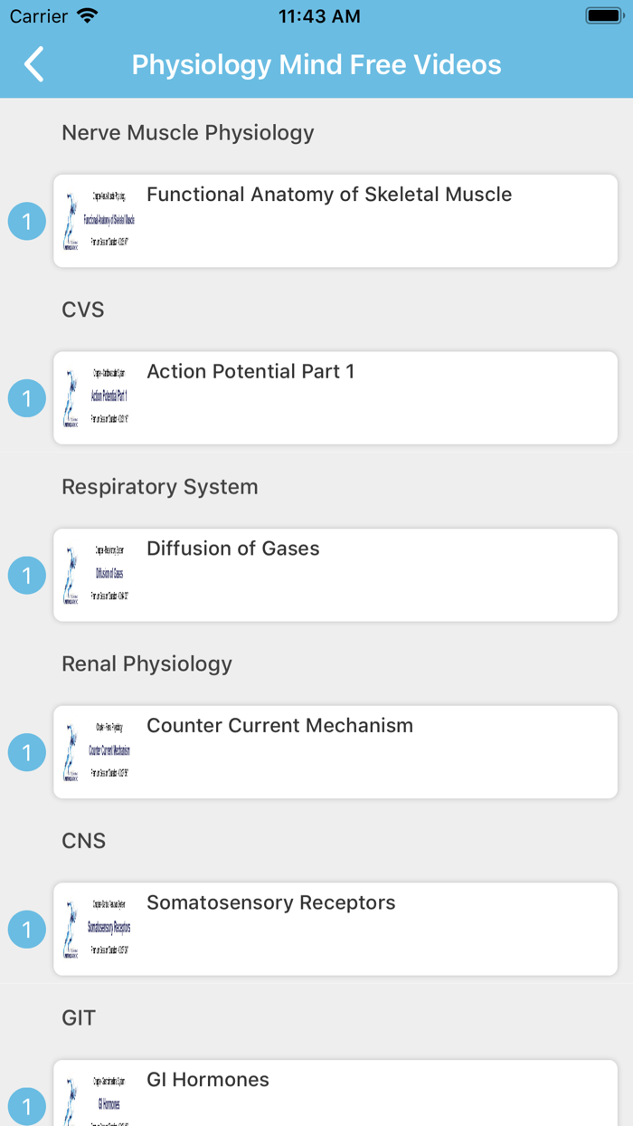Tap the badge next to GI Hormones video
Screen dimensions: 633x1126
pyautogui.click(x=26, y=1106)
